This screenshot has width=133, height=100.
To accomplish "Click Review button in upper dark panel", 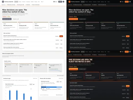I will [128, 36].
